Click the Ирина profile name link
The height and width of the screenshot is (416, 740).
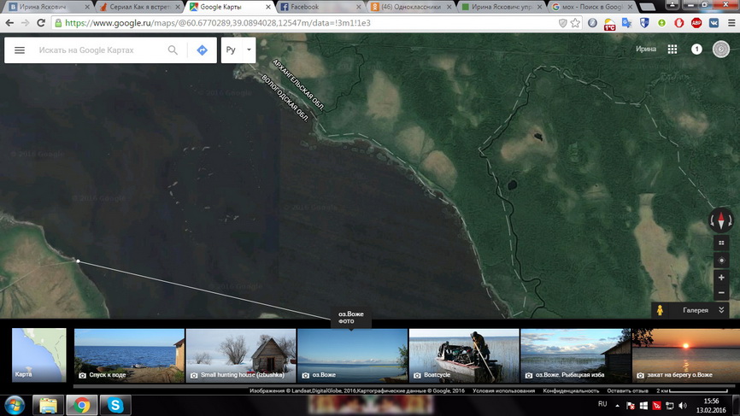coord(646,49)
